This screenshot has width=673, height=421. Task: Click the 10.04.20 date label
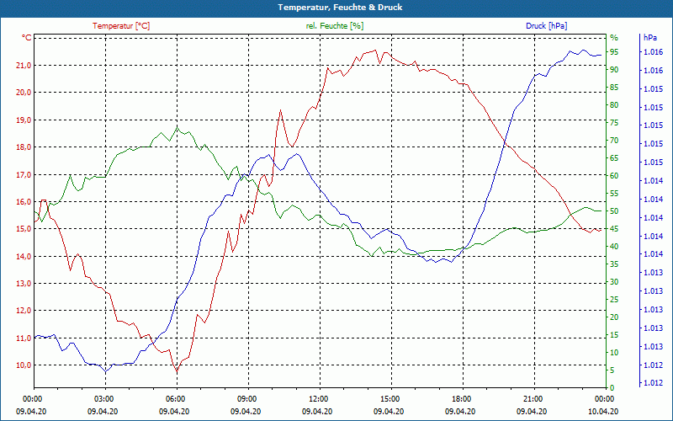[x=603, y=412]
